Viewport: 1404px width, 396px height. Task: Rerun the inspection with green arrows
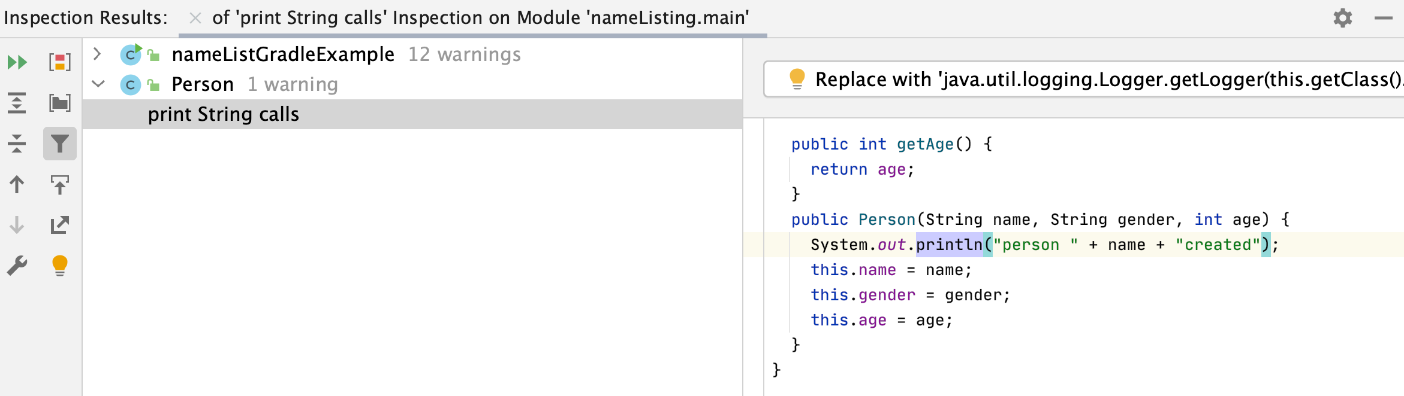click(x=17, y=62)
